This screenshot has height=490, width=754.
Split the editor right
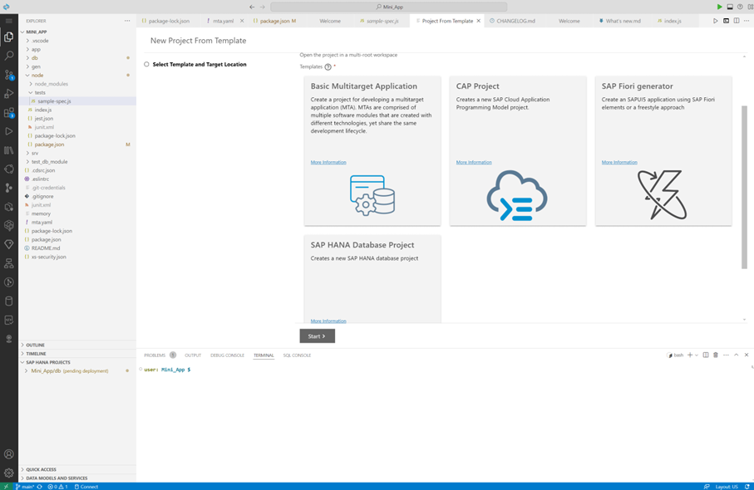point(737,21)
